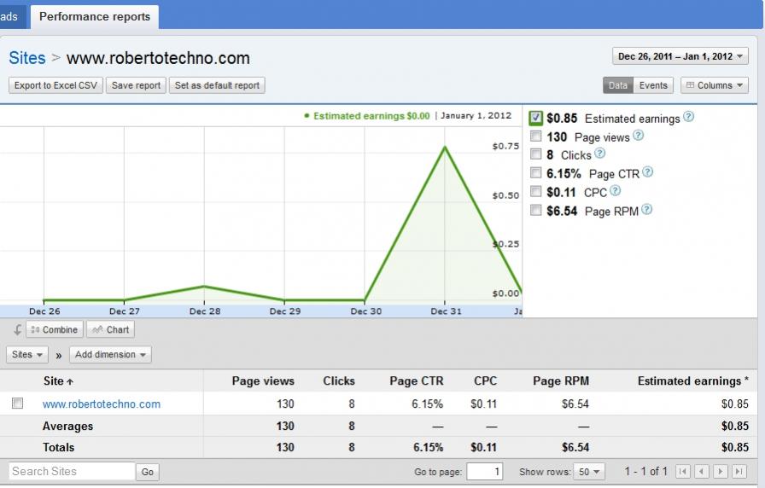This screenshot has height=488, width=765.
Task: Click the Chart button
Action: pos(111,329)
